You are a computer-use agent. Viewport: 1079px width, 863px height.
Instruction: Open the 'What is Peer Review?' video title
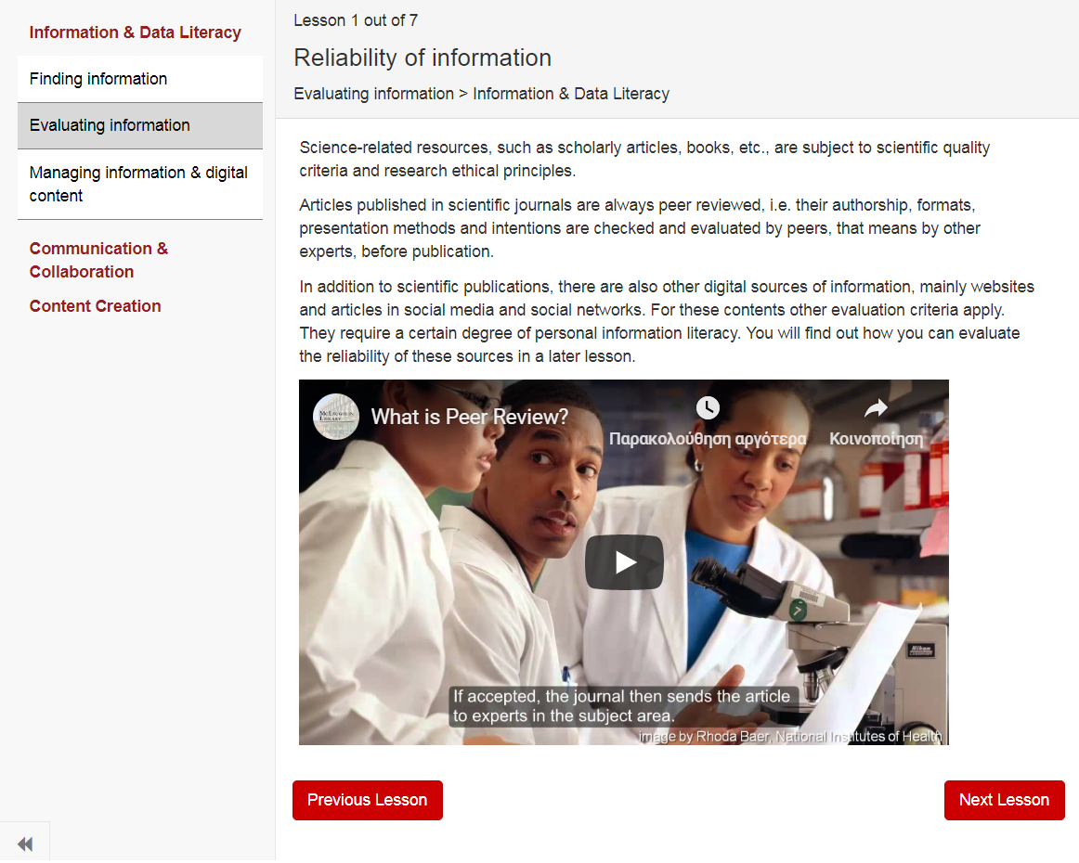click(469, 418)
